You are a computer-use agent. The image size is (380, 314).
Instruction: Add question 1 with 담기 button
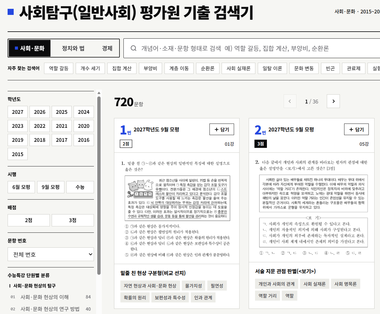pyautogui.click(x=222, y=129)
